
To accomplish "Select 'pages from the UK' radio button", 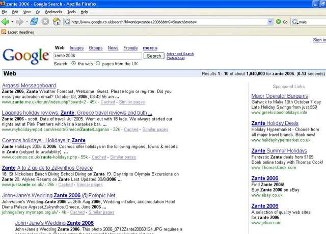I will pos(98,63).
